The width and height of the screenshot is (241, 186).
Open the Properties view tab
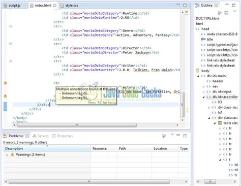pos(63,136)
